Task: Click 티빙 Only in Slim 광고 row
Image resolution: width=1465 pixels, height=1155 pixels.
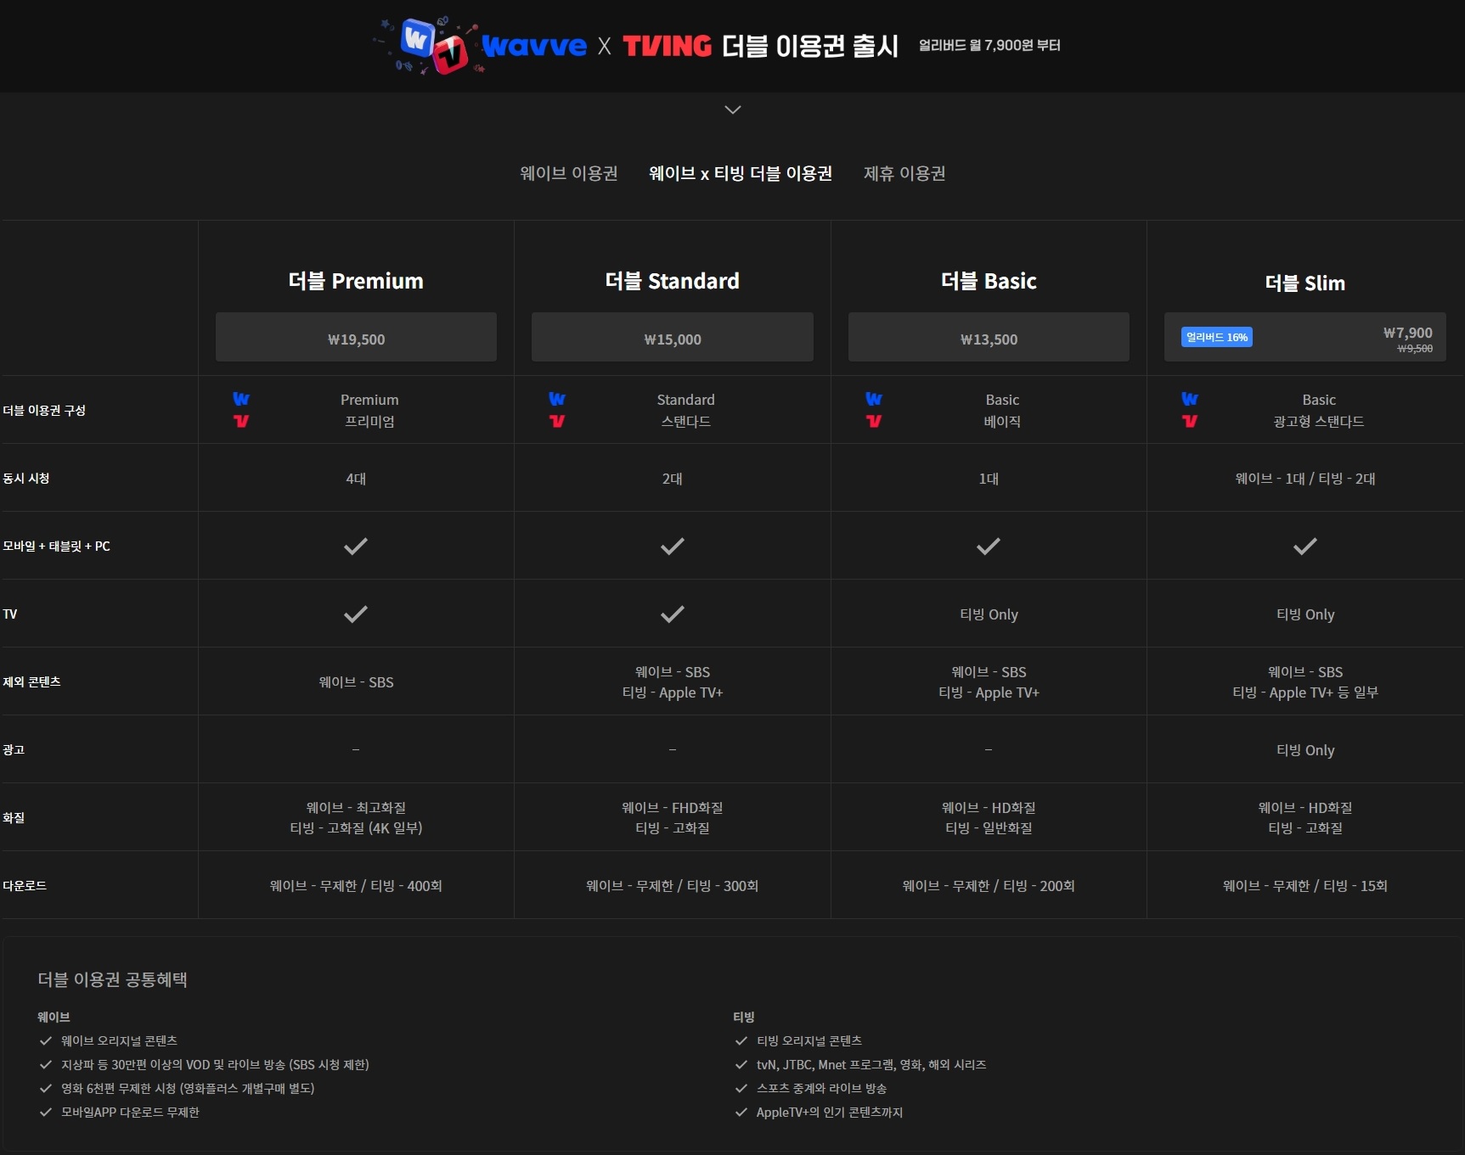Action: (1305, 750)
